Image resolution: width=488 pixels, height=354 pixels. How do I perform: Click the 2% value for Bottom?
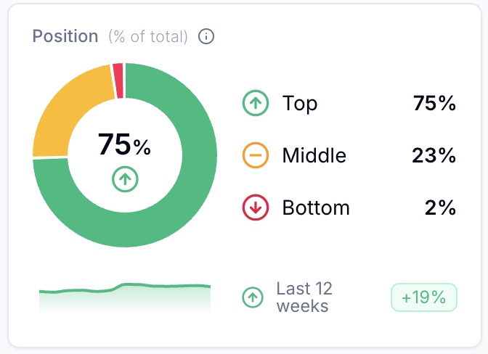pos(440,208)
